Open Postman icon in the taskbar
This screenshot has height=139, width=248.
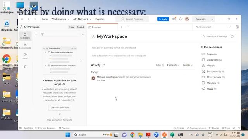[164, 135]
